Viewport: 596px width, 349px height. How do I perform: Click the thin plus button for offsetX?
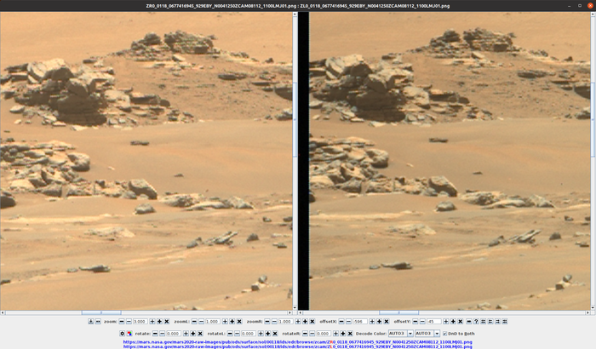coord(372,322)
